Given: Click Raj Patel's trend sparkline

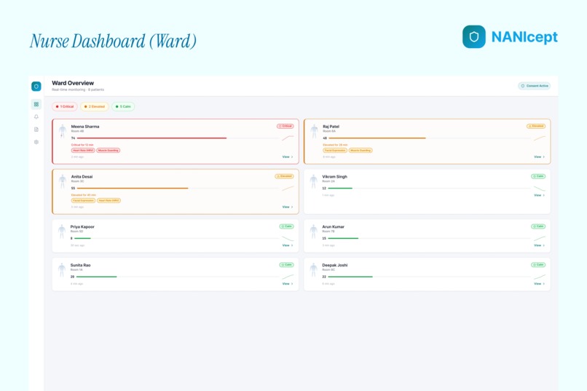Looking at the screenshot, I should pyautogui.click(x=540, y=138).
